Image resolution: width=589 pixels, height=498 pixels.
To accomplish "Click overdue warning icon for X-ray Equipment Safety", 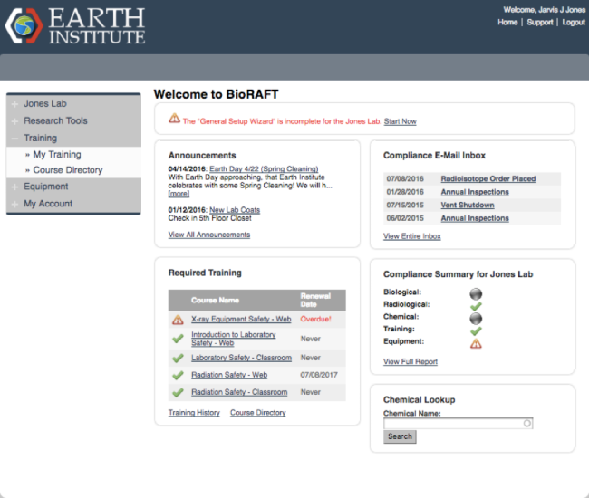I will coord(178,320).
